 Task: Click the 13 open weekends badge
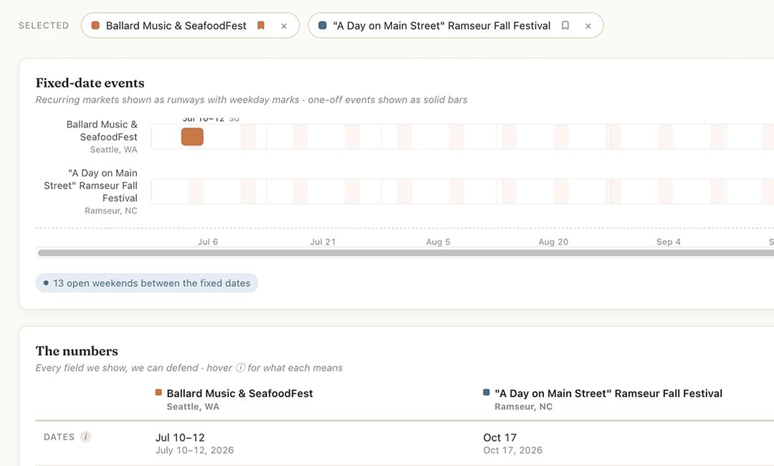[x=147, y=283]
